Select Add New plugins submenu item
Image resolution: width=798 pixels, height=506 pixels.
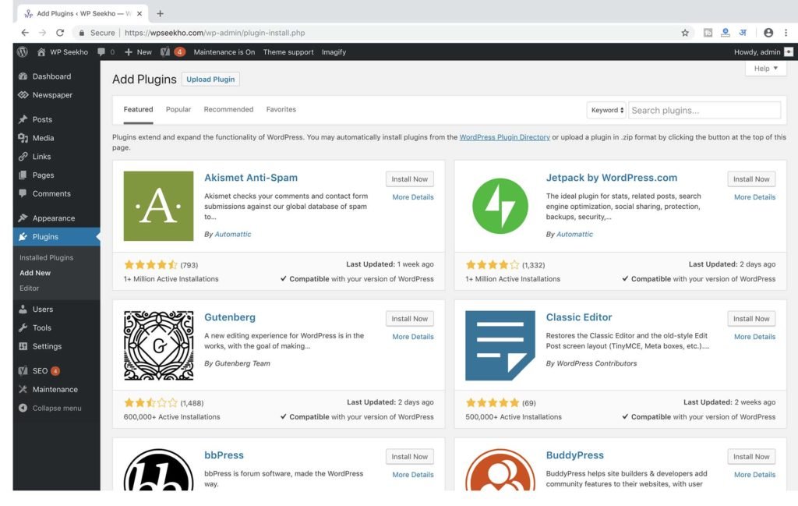tap(35, 273)
